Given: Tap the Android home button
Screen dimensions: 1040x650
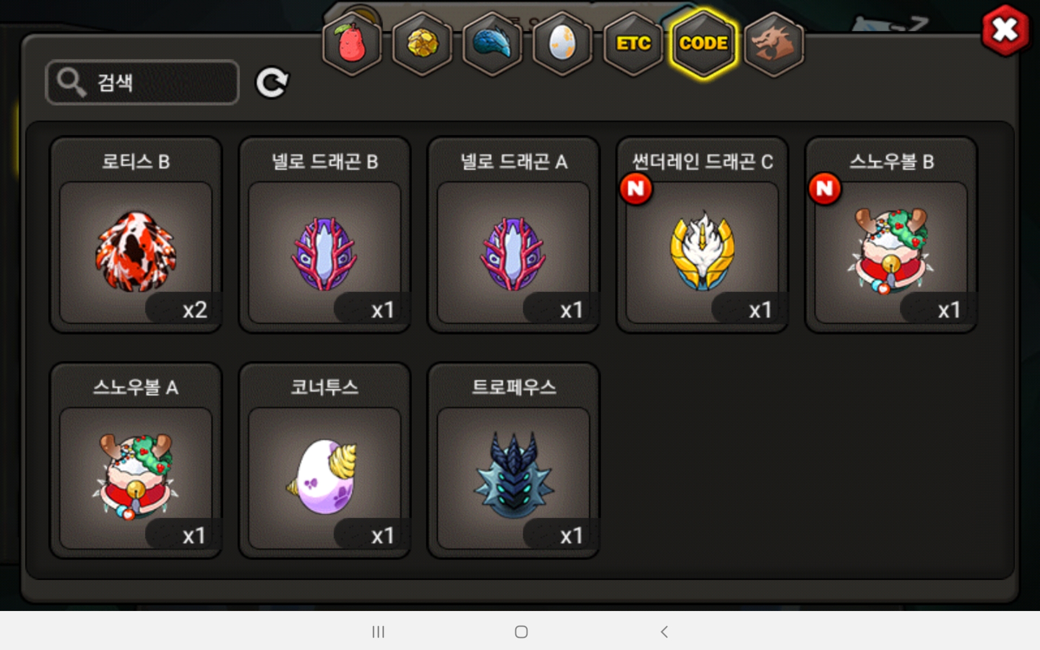Looking at the screenshot, I should click(521, 632).
